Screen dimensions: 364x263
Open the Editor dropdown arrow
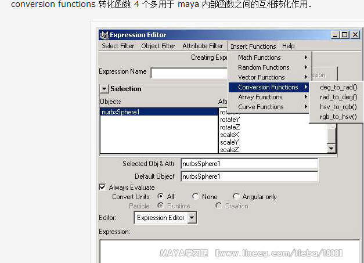[192, 218]
